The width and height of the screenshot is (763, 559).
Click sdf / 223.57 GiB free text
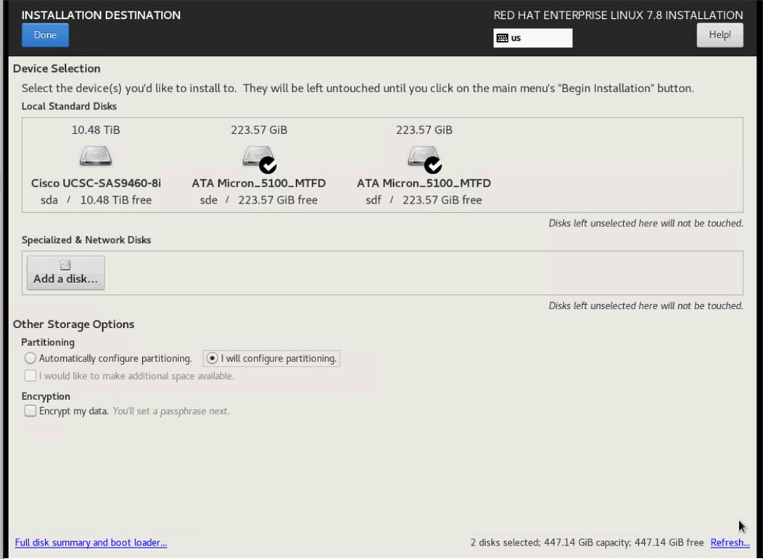coord(424,200)
